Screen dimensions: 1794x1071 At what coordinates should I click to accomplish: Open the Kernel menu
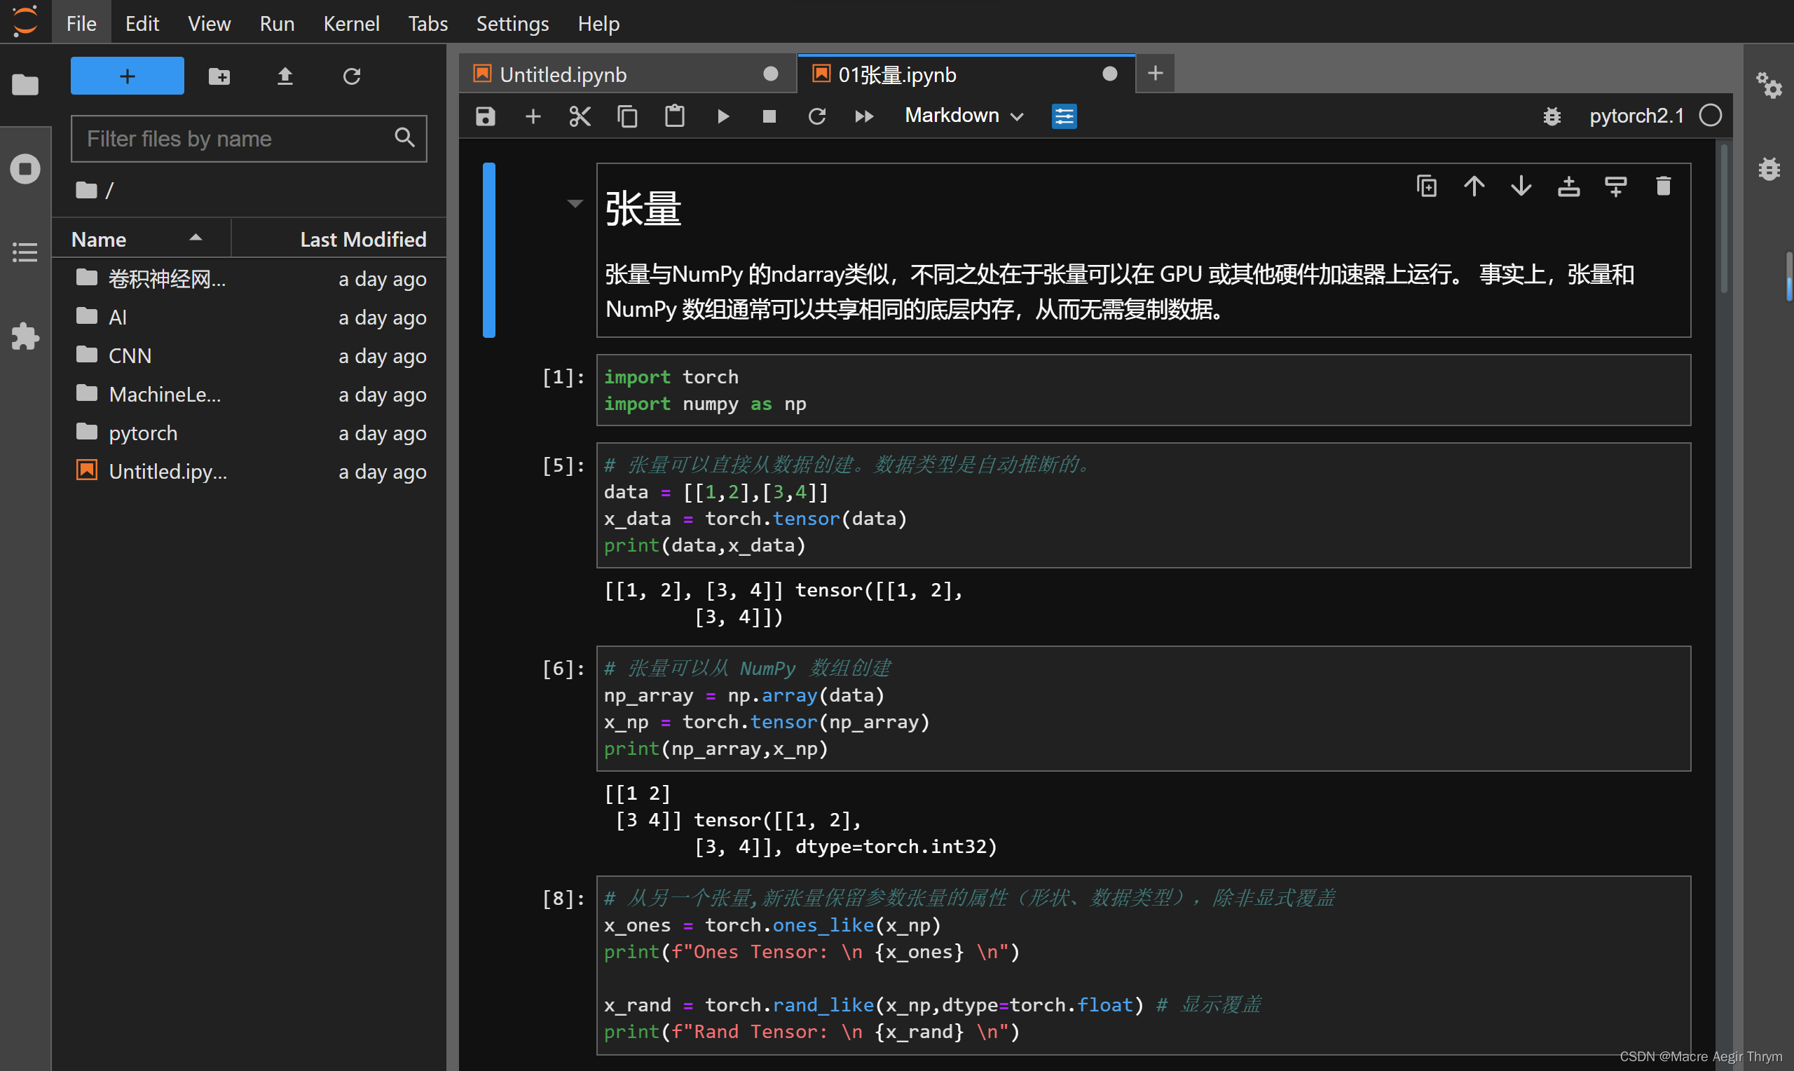(351, 22)
